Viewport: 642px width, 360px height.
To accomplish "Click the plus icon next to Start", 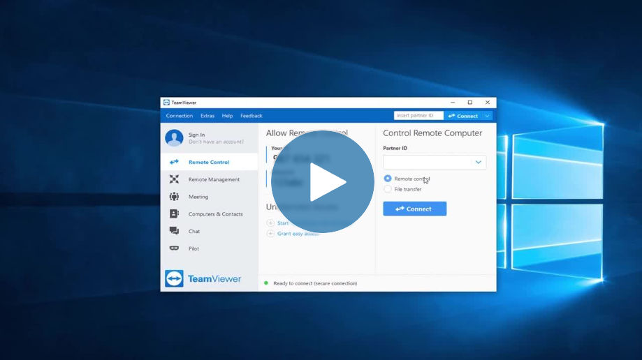I will point(270,223).
